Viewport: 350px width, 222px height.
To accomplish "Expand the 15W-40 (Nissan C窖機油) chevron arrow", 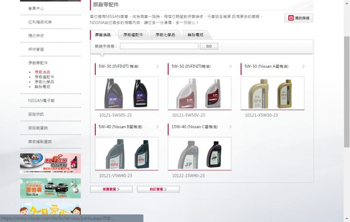I will click(x=230, y=127).
